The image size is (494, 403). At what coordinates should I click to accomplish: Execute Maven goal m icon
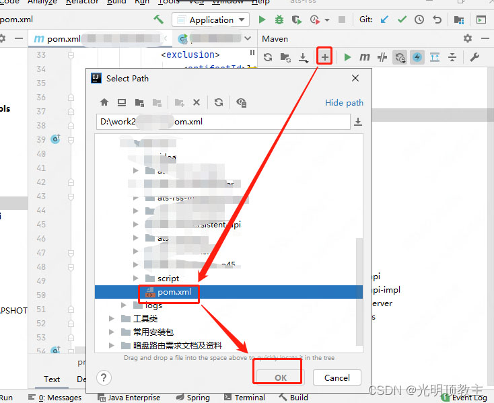(365, 57)
